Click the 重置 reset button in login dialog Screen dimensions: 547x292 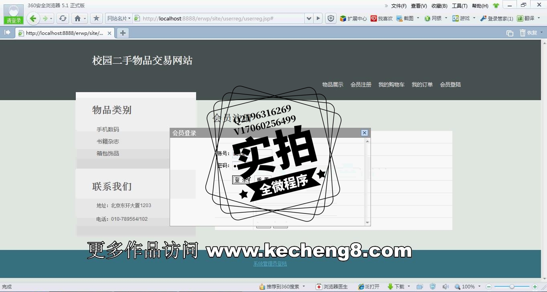click(263, 180)
